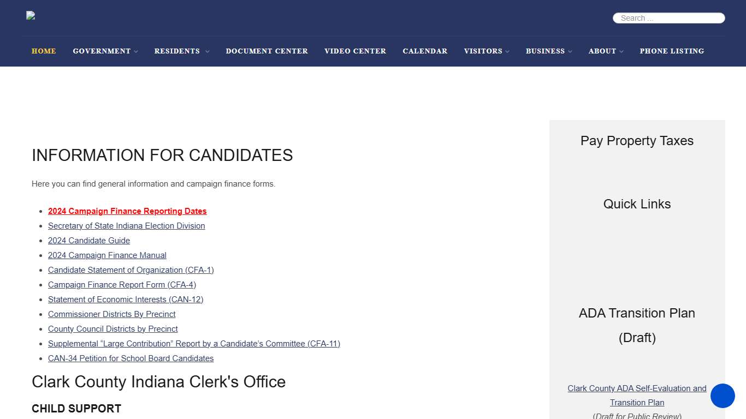Viewport: 746px width, 419px height.
Task: Visit Secretary of State Indiana Election Division
Action: (x=127, y=226)
